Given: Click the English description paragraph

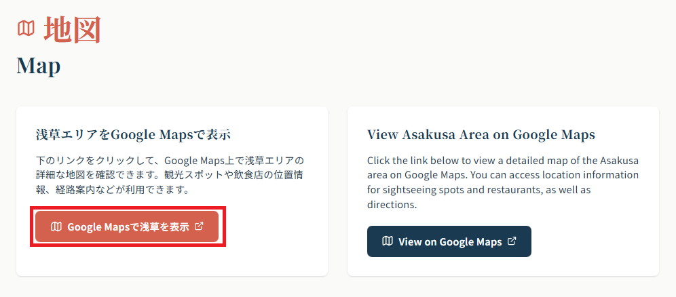Looking at the screenshot, I should click(502, 182).
